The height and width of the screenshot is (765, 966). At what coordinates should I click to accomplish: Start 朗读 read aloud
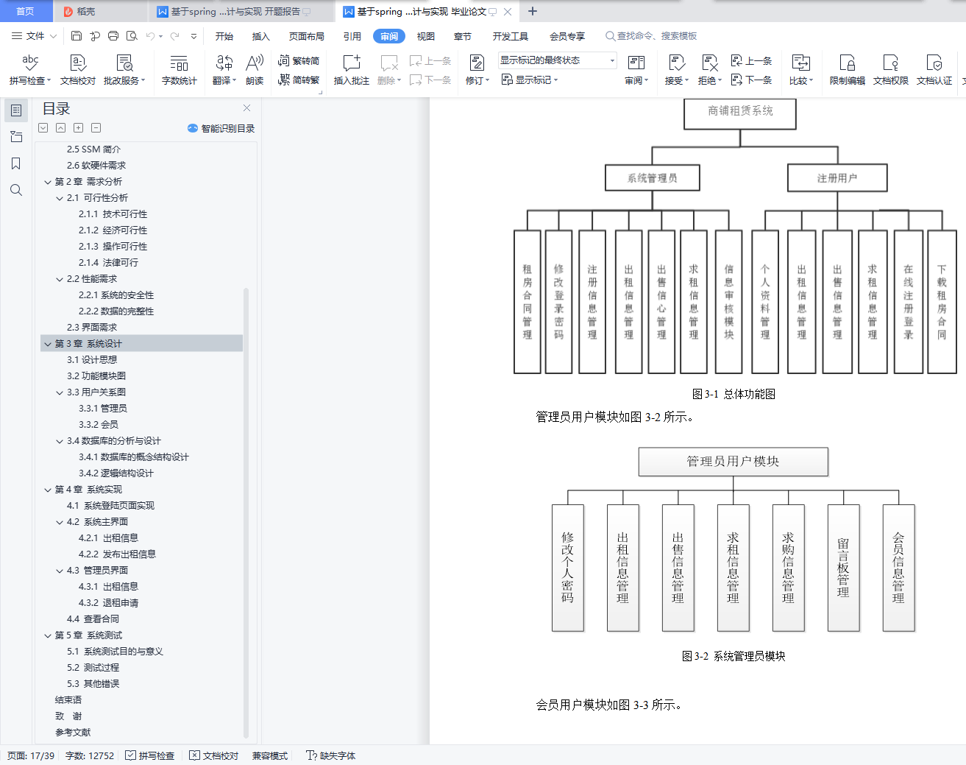point(255,70)
